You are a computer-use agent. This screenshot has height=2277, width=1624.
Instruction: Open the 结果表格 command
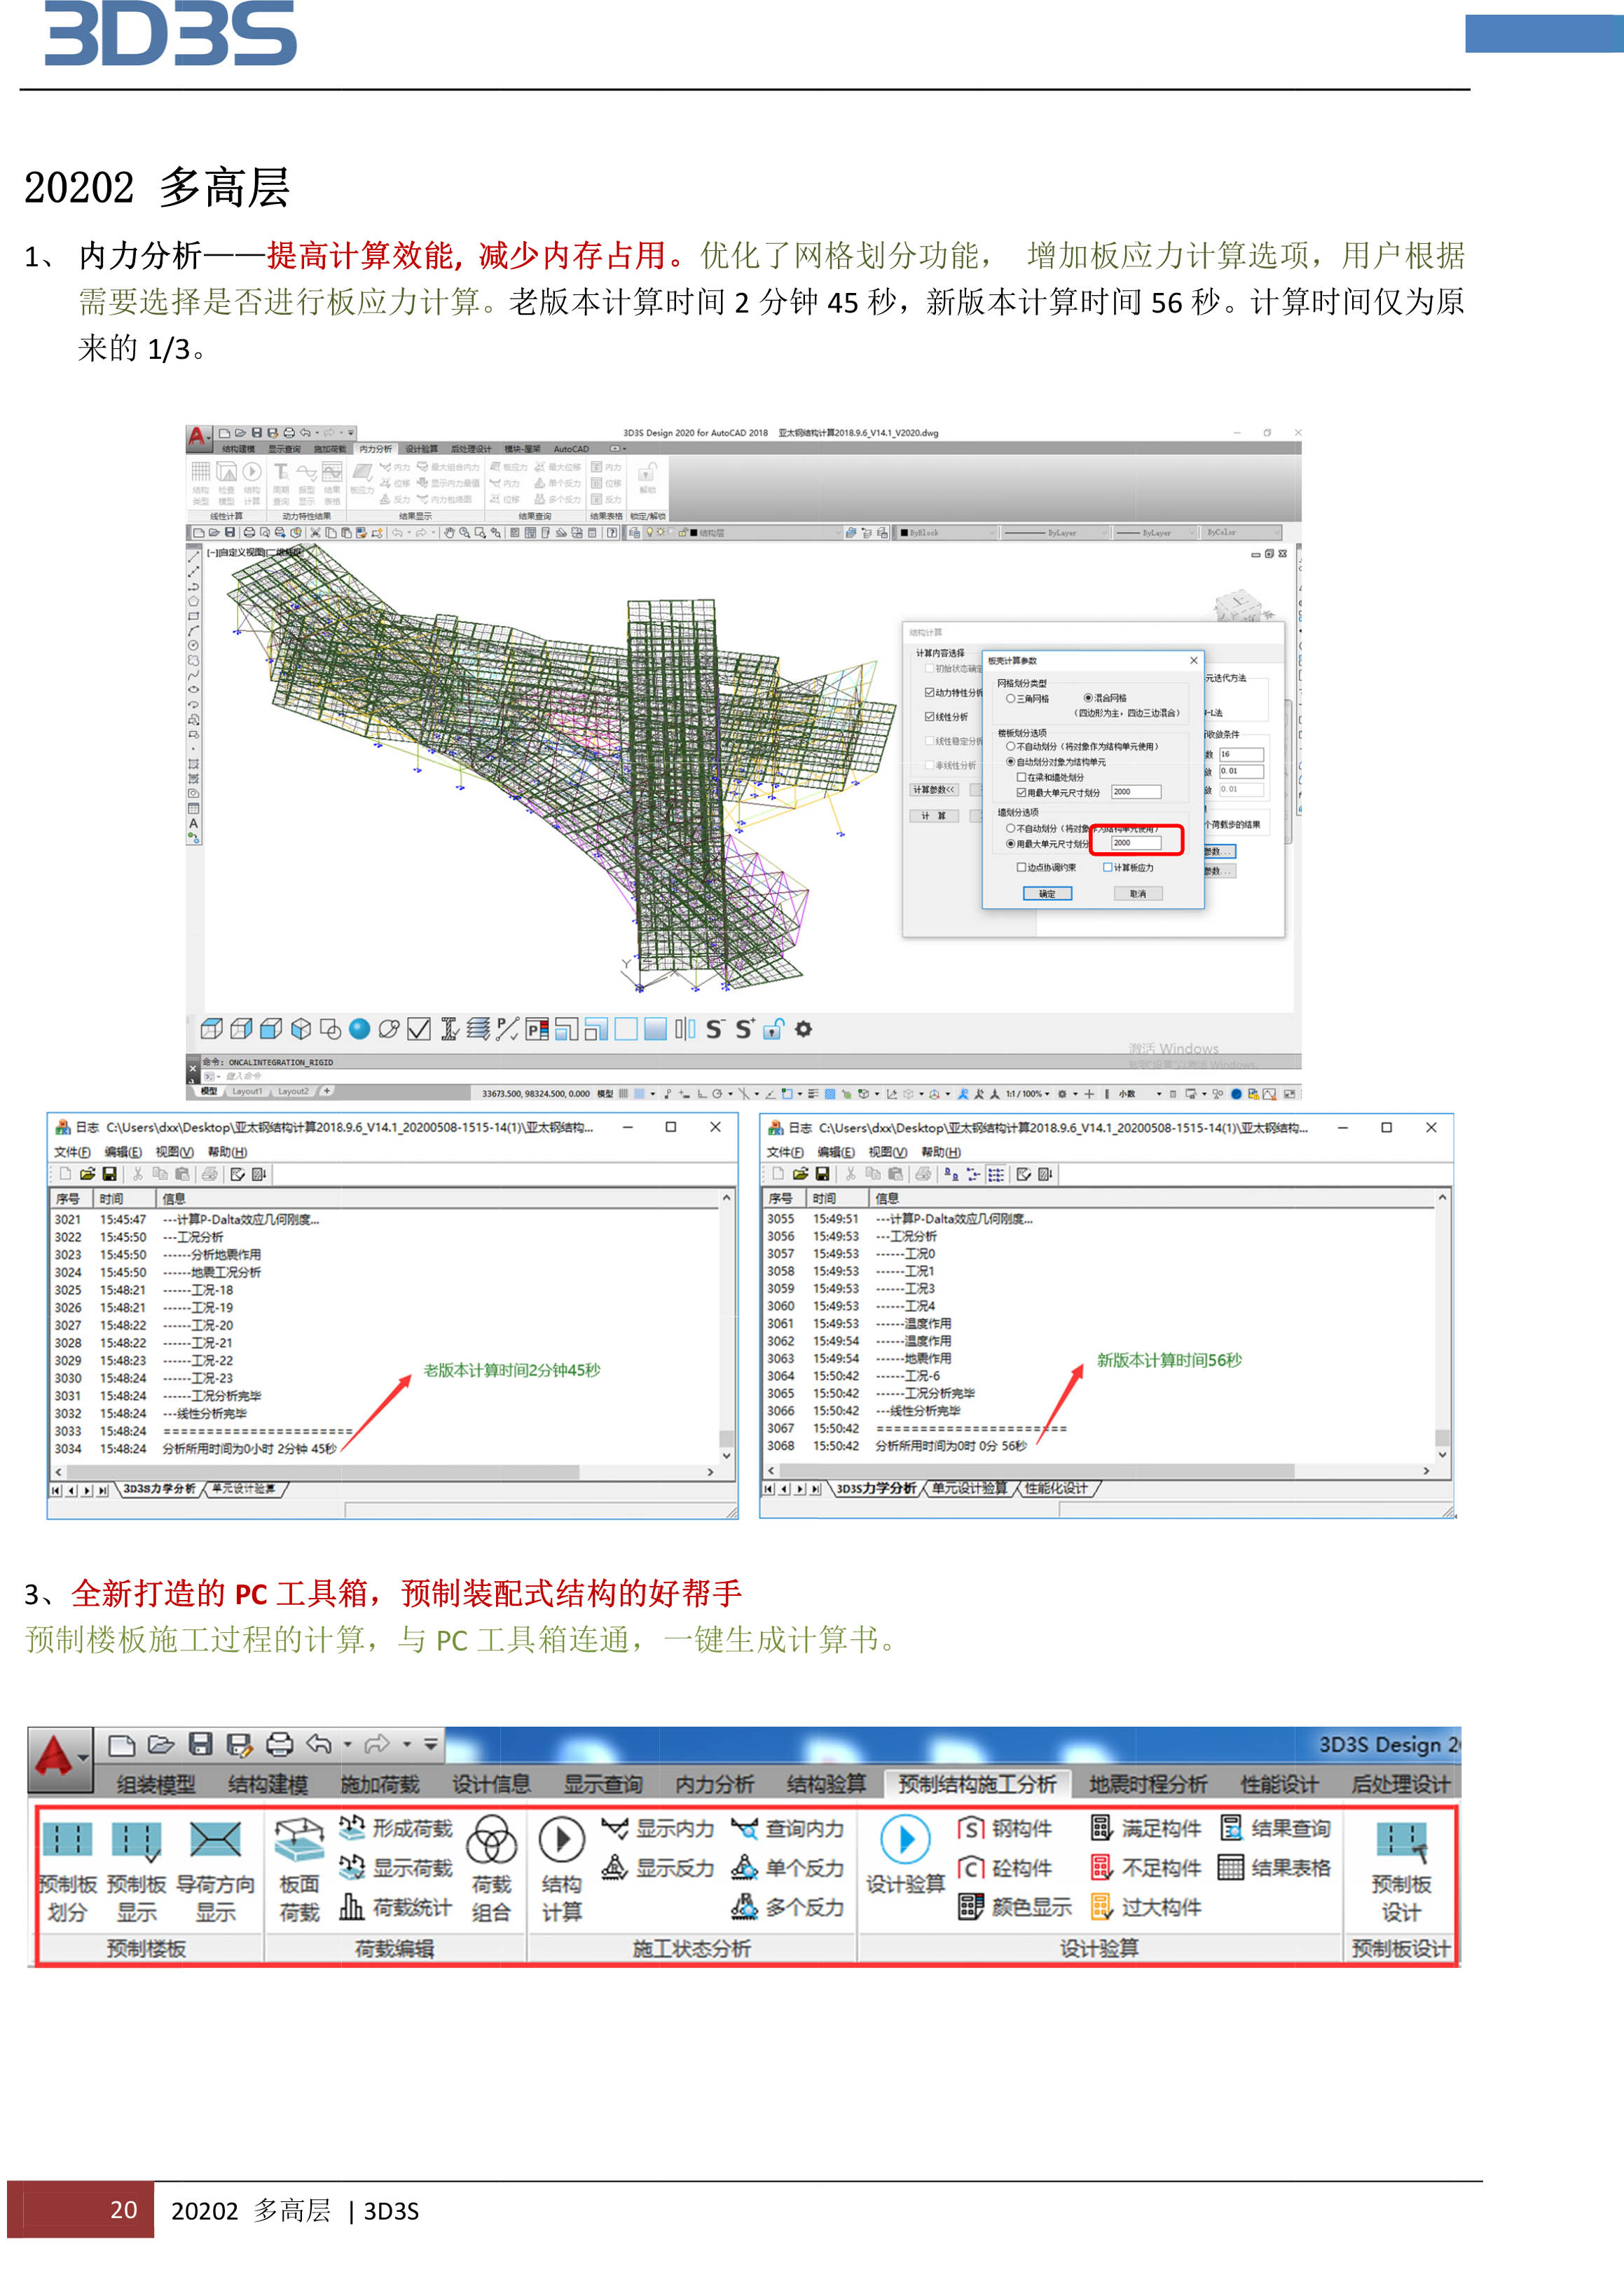coord(1275,1868)
